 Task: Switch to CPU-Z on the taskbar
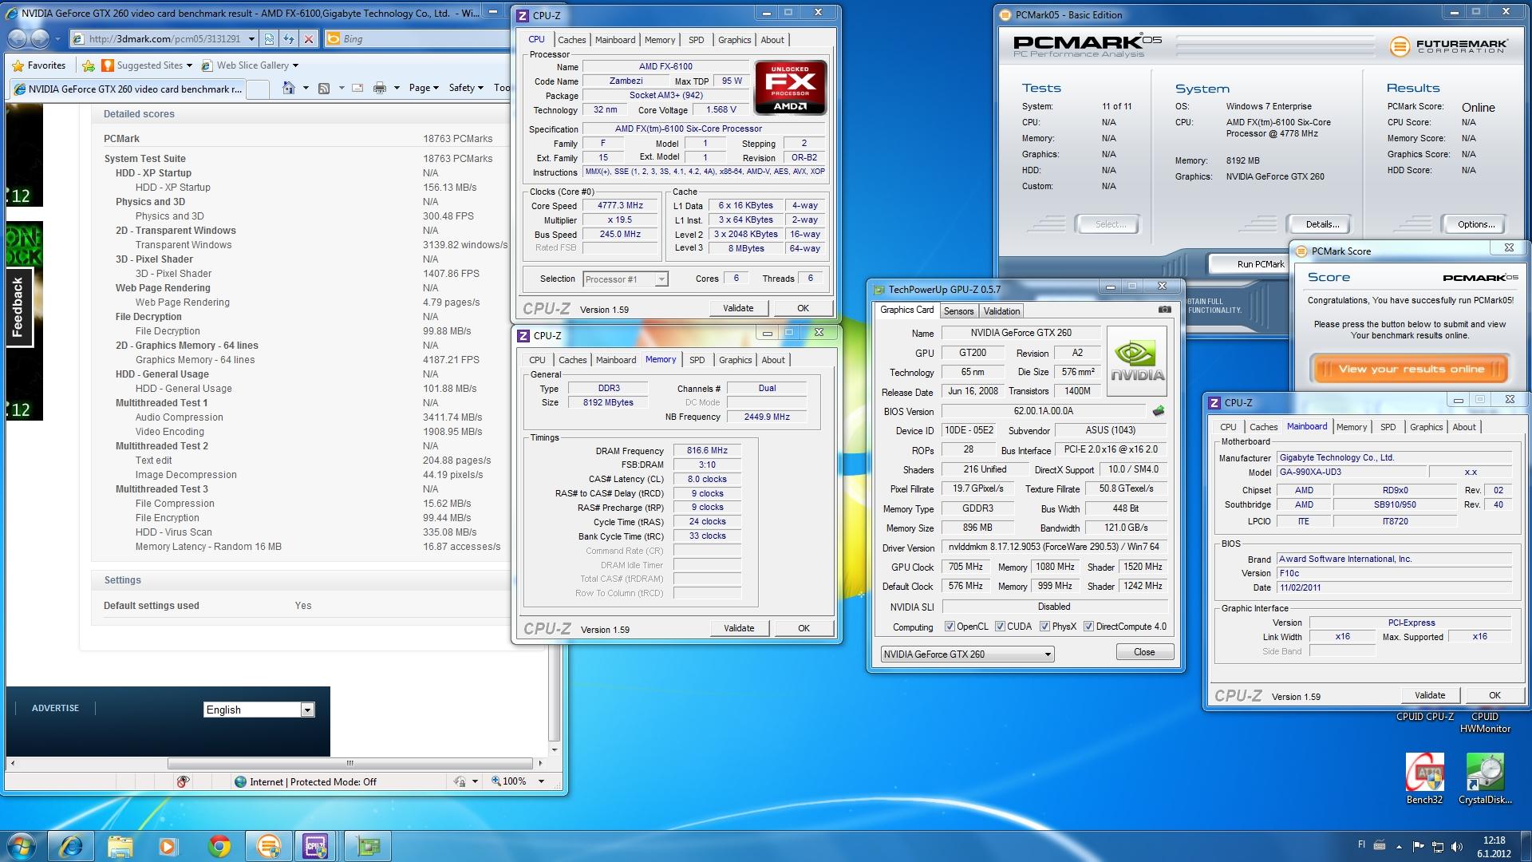316,846
